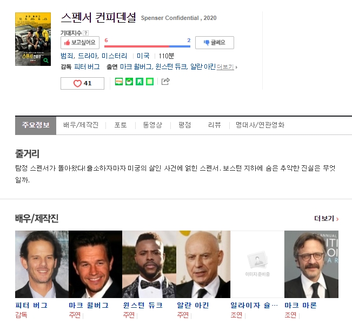Click the director link 피터 버그 in movie info
Viewport: 352px width, 331px height.
tap(87, 67)
